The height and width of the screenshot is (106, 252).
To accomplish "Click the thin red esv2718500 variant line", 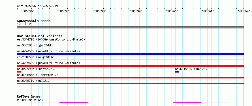I will tap(130, 60).
